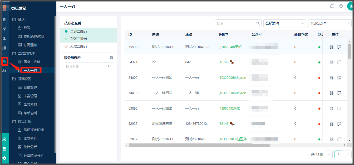Click the add-to icon for row 54010
Viewport: 354px width, 165px height.
click(x=339, y=93)
